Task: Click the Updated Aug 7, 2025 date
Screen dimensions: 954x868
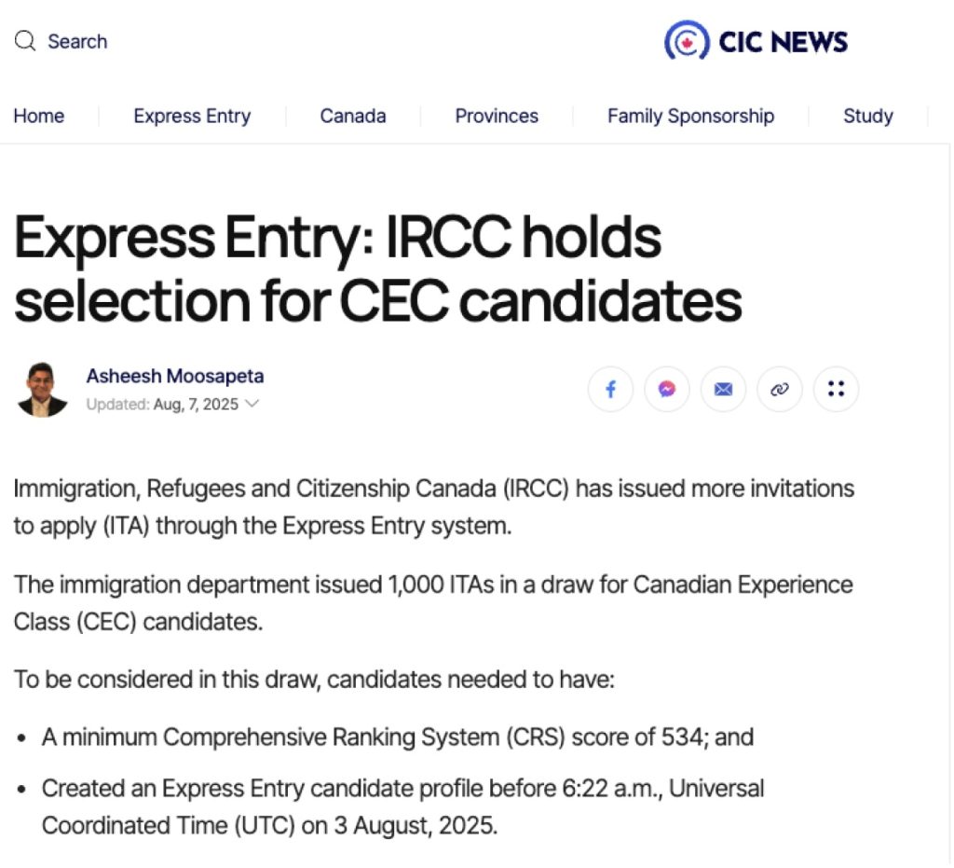Action: click(162, 405)
